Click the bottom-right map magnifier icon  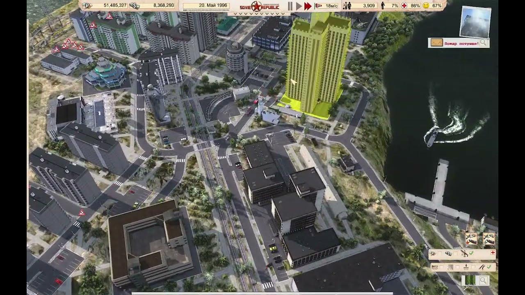483,280
